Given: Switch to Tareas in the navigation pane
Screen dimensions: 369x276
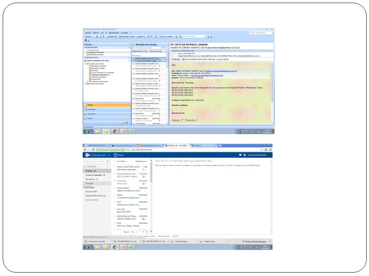Looking at the screenshot, I should 107,118.
